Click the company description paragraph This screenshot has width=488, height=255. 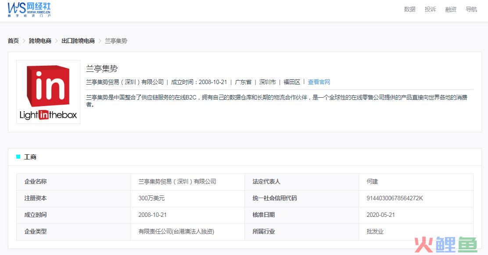click(276, 101)
